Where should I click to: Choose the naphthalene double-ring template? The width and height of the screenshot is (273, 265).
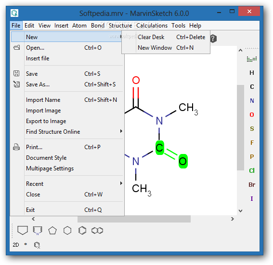97,230
